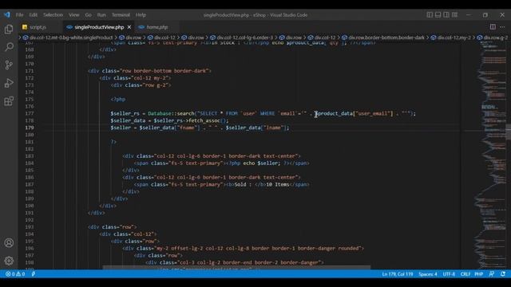Open Source Control view
Image resolution: width=511 pixels, height=287 pixels.
9,65
